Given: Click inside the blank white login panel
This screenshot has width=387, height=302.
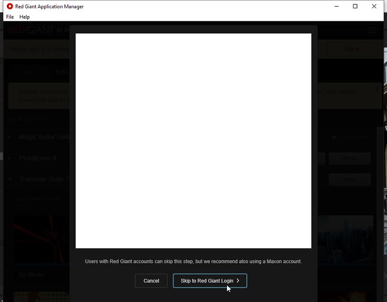Looking at the screenshot, I should [193, 141].
